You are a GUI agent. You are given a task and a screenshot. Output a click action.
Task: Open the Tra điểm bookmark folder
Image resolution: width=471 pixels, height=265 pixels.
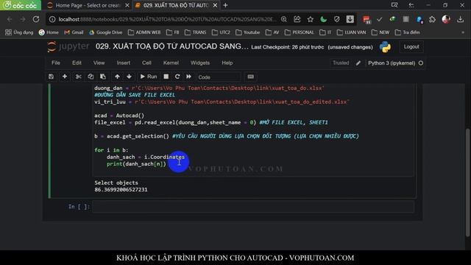(x=407, y=32)
